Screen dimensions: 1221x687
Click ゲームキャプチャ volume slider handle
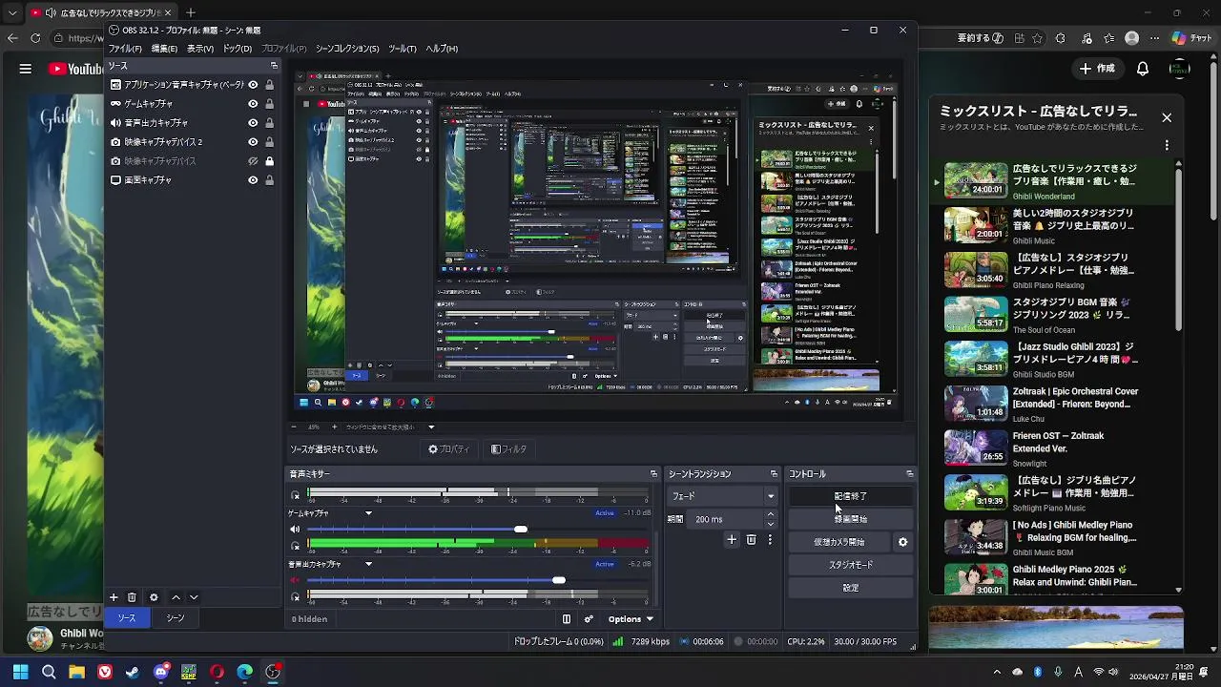(x=521, y=529)
